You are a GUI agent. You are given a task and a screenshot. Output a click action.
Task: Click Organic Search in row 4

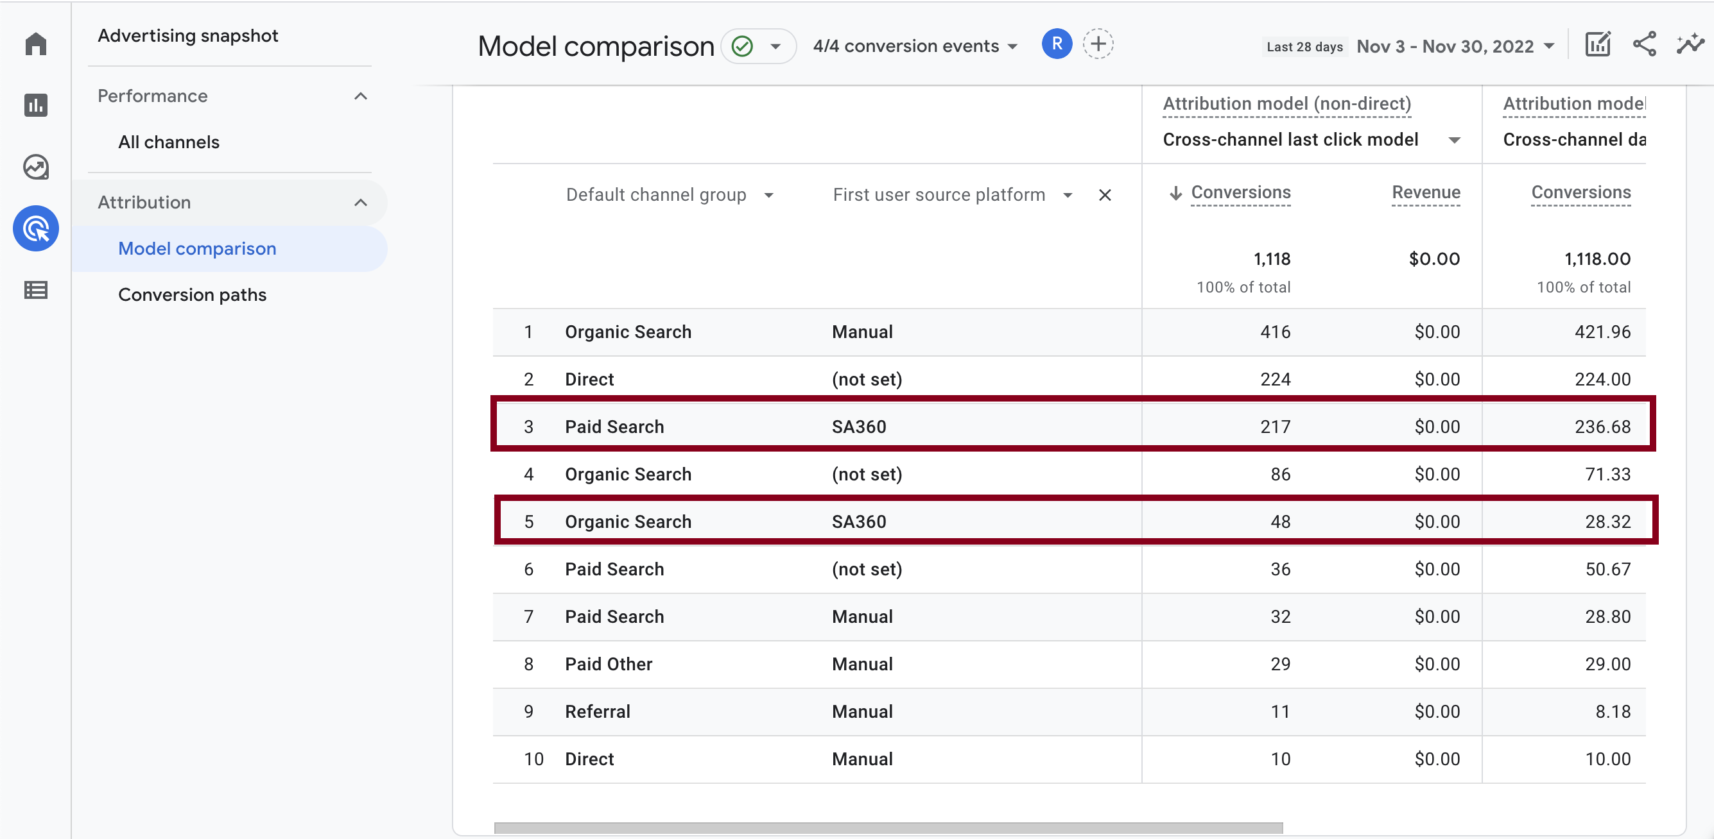628,475
